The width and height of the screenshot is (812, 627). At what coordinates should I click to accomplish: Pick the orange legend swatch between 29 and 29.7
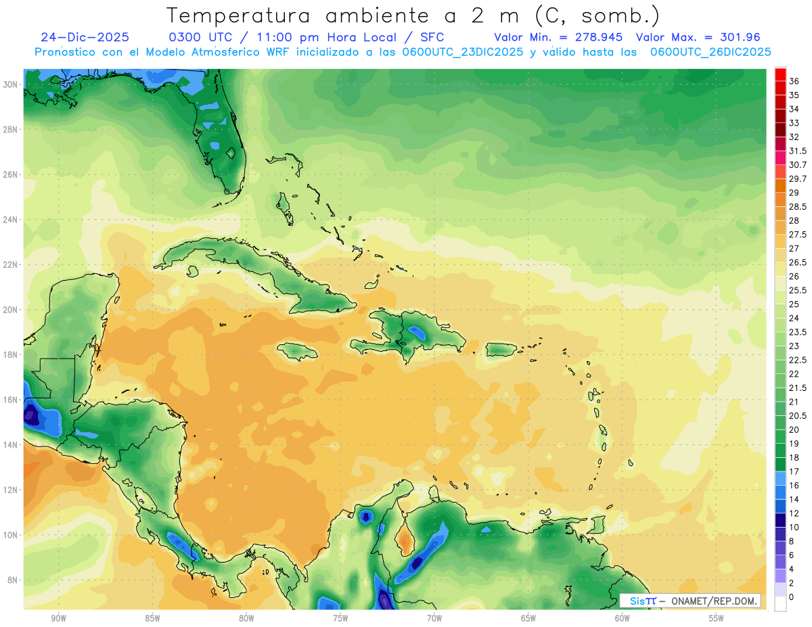tap(780, 186)
